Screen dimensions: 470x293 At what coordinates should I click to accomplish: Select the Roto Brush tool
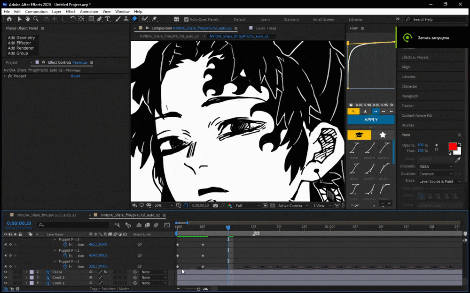click(144, 19)
